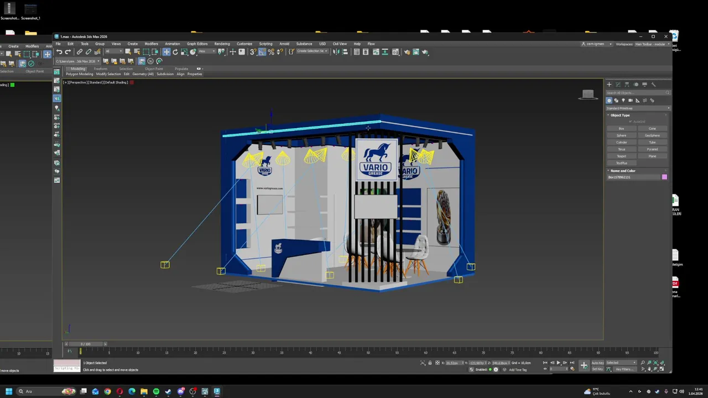Image resolution: width=708 pixels, height=398 pixels.
Task: Open the Standard Primitives dropdown
Action: tap(638, 108)
